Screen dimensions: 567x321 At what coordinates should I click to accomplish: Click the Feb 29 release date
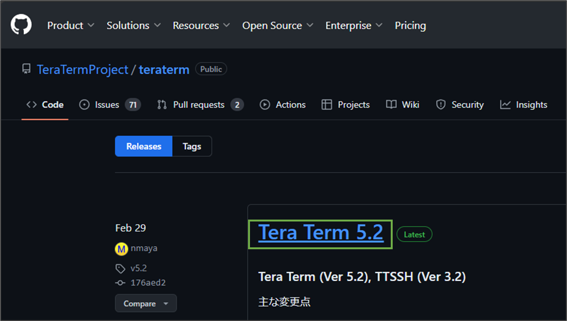tap(131, 228)
